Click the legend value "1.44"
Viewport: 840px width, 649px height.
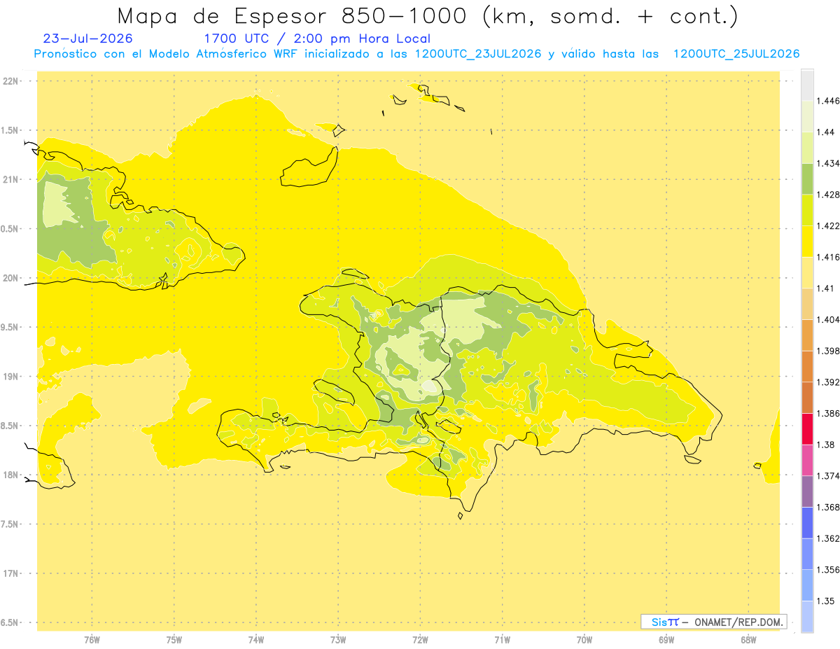point(825,132)
